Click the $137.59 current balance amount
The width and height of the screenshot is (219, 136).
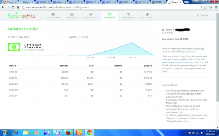pyautogui.click(x=33, y=46)
